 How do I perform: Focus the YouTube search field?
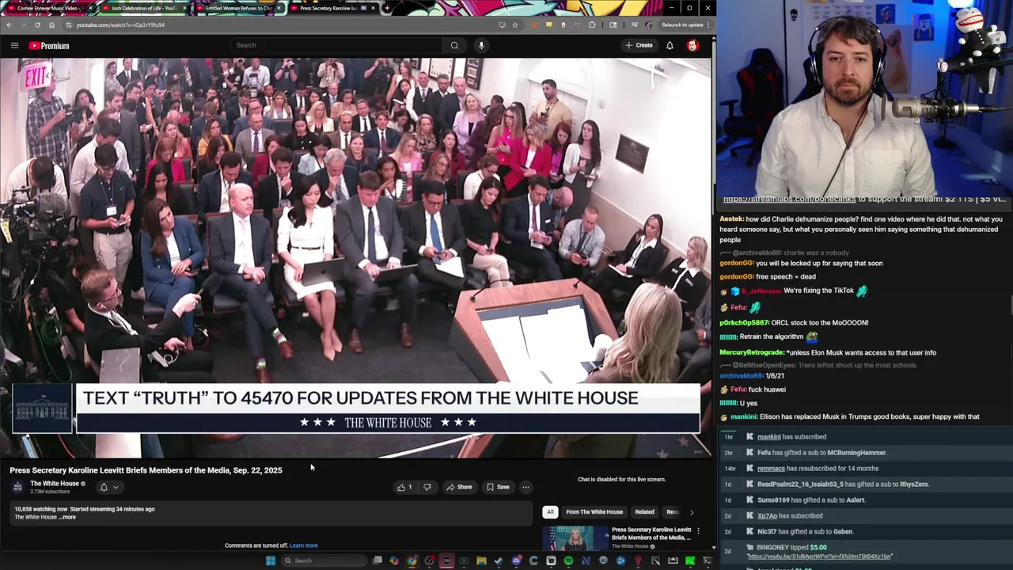point(336,45)
